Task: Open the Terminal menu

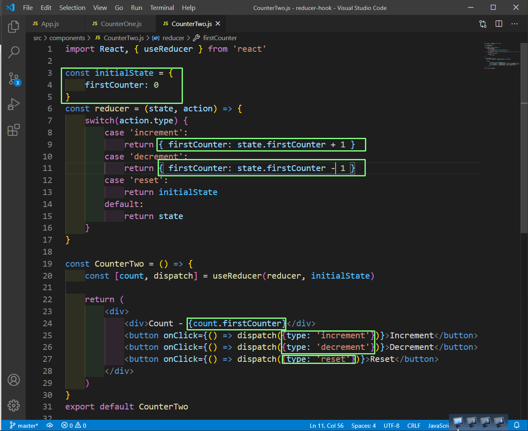Action: [162, 7]
